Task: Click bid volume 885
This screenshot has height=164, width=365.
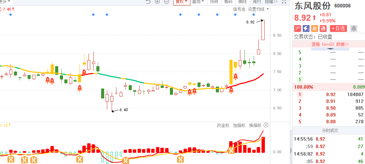Action: (x=360, y=108)
